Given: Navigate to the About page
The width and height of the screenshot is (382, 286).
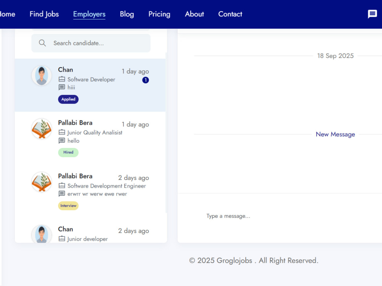Looking at the screenshot, I should pos(194,14).
